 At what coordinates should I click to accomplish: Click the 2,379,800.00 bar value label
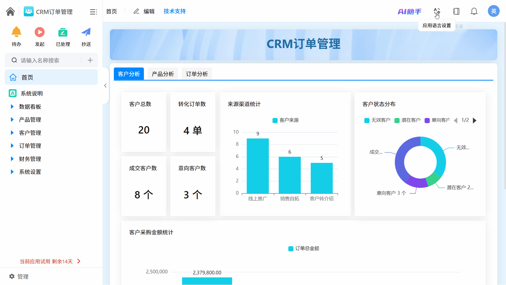point(207,273)
